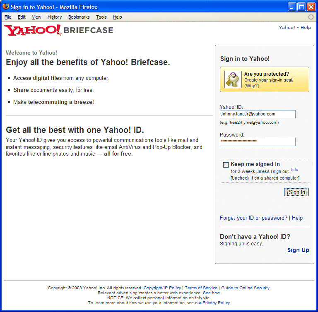Click the Sign In button
Viewport: 318px width, 312px height.
click(296, 192)
